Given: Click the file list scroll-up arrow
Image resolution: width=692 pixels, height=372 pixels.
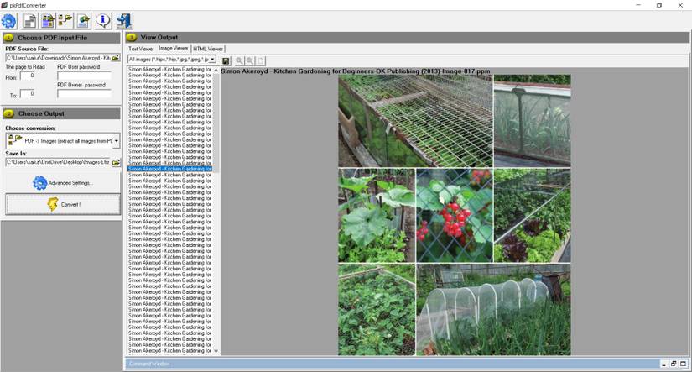Looking at the screenshot, I should pyautogui.click(x=216, y=70).
